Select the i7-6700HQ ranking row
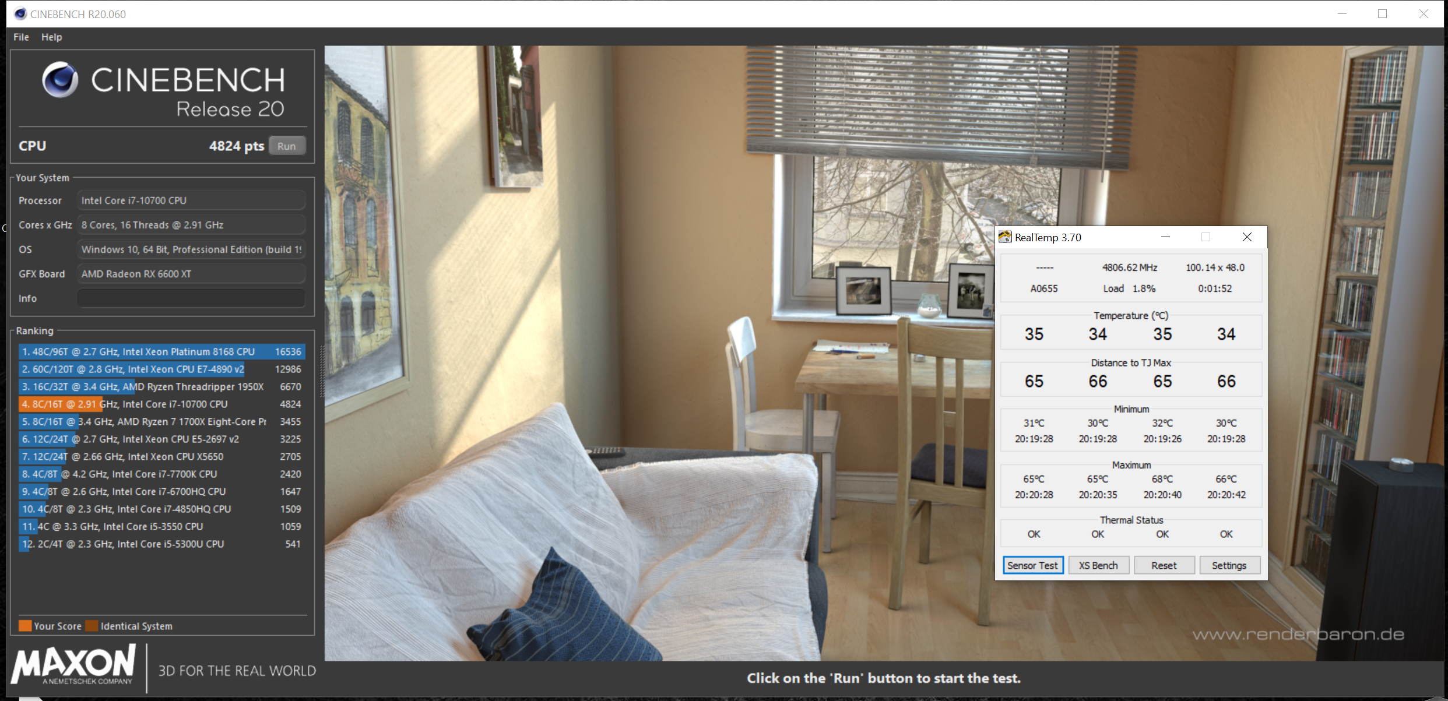This screenshot has height=701, width=1448. [x=161, y=491]
